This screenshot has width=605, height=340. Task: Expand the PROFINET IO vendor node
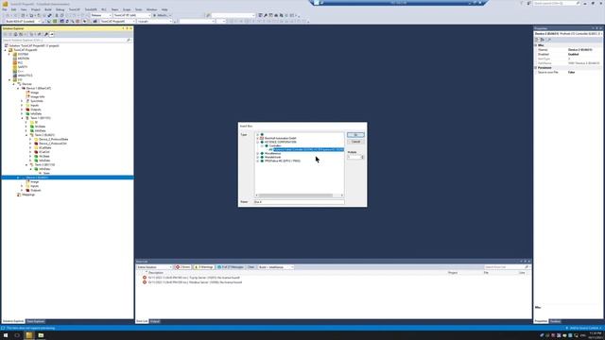coord(257,161)
